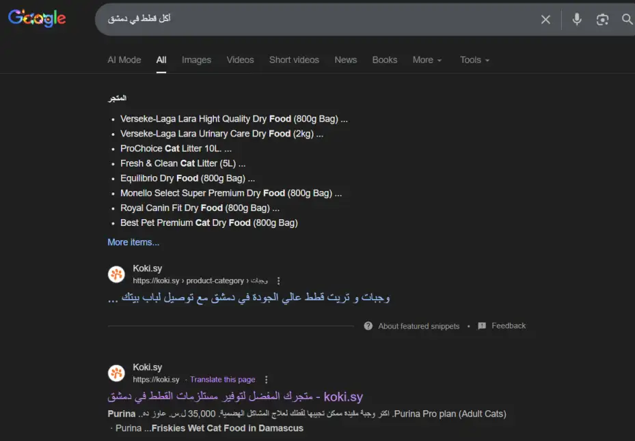Open the Tools dropdown
Image resolution: width=635 pixels, height=441 pixels.
click(474, 60)
